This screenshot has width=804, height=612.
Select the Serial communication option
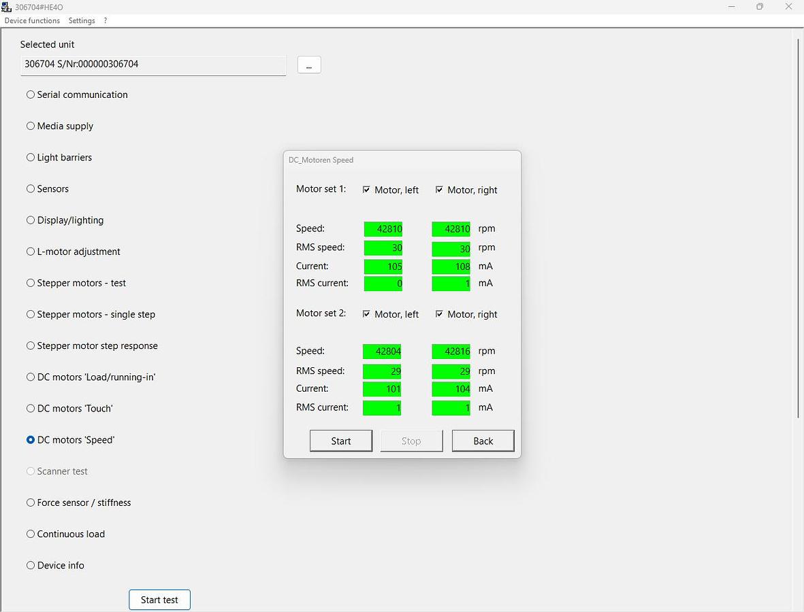click(x=31, y=95)
